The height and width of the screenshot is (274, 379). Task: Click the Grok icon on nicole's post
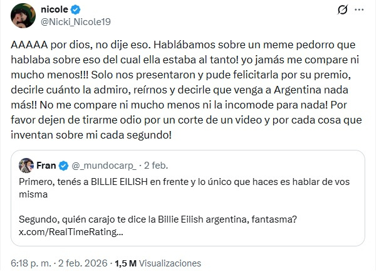(x=343, y=11)
